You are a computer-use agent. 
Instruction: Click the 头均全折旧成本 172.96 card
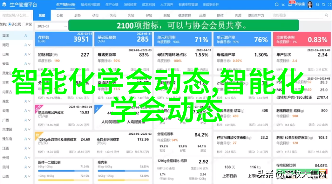[x=123, y=144]
